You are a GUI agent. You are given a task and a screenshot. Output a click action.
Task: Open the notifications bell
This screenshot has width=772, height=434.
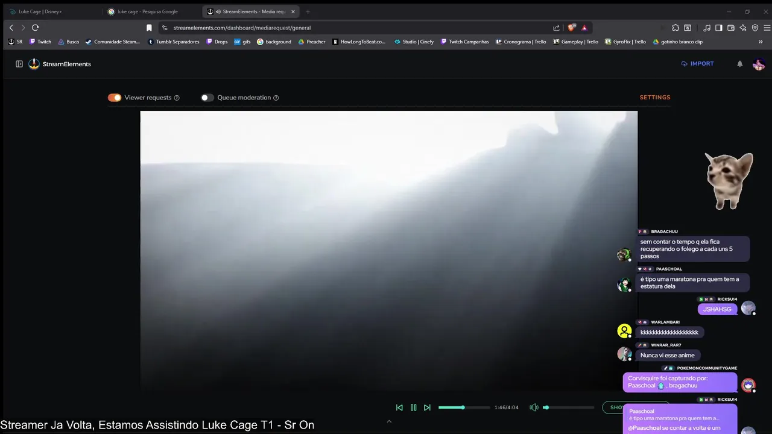coord(740,64)
